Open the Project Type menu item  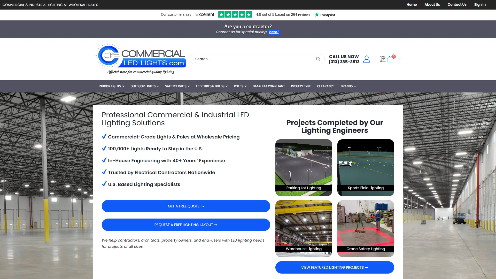(301, 86)
